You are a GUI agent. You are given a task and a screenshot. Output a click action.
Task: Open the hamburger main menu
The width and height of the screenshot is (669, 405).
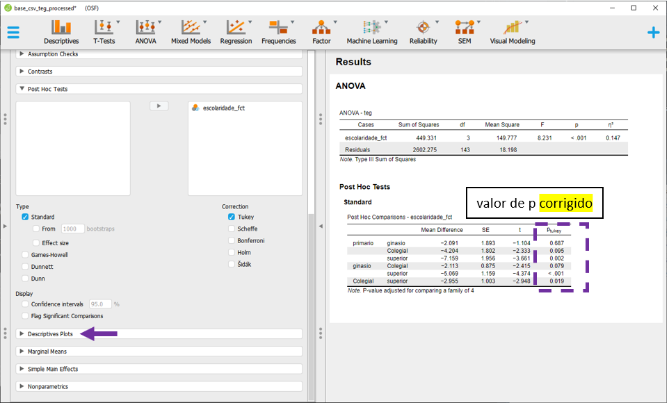[13, 33]
